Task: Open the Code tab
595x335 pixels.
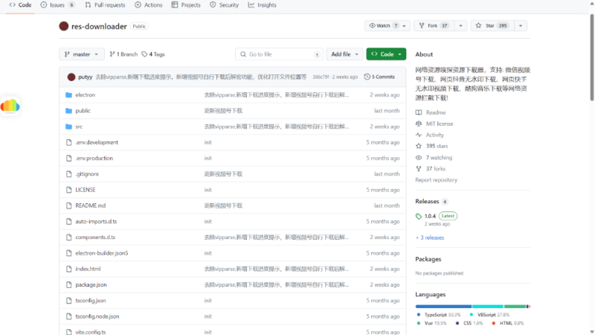Action: 20,5
